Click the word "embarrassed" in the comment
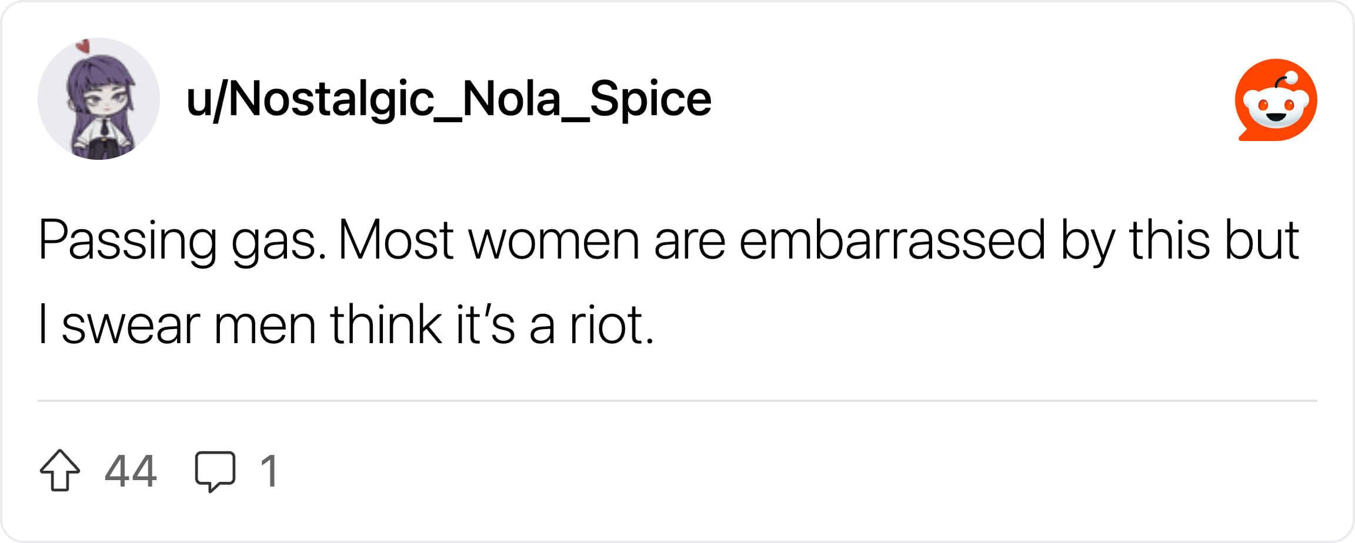Viewport: 1355px width, 543px height. (892, 240)
